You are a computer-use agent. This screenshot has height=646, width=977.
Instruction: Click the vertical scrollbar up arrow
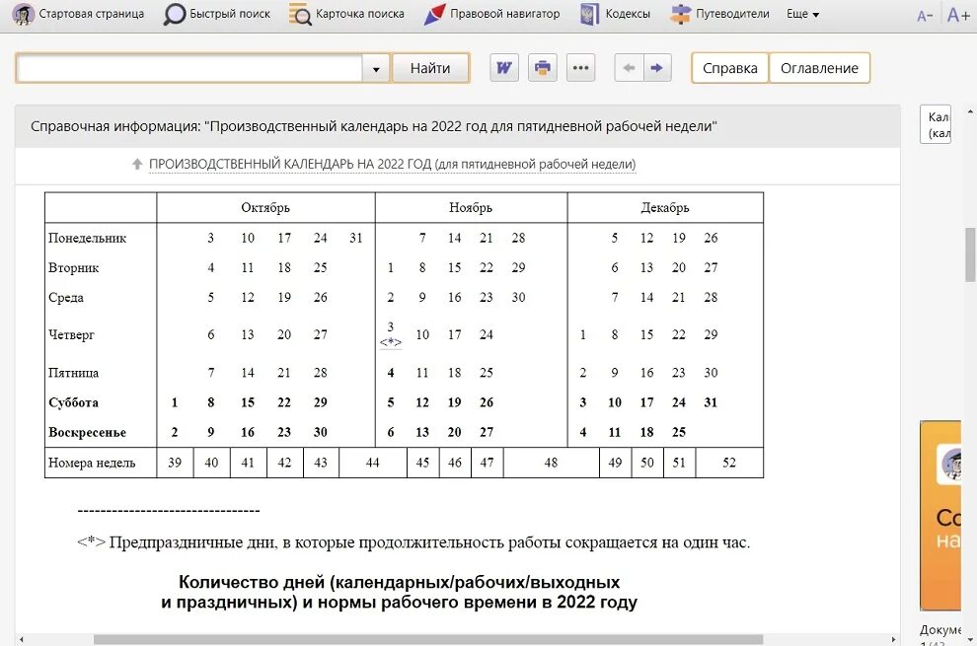(x=971, y=111)
